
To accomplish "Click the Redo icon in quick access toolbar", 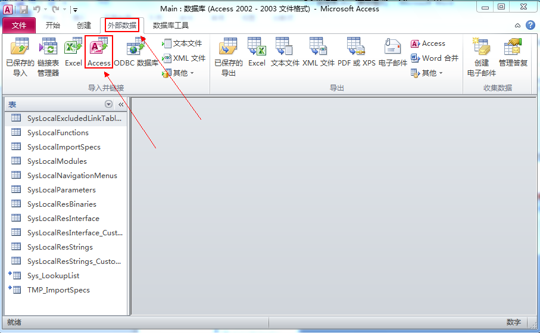I will point(56,10).
